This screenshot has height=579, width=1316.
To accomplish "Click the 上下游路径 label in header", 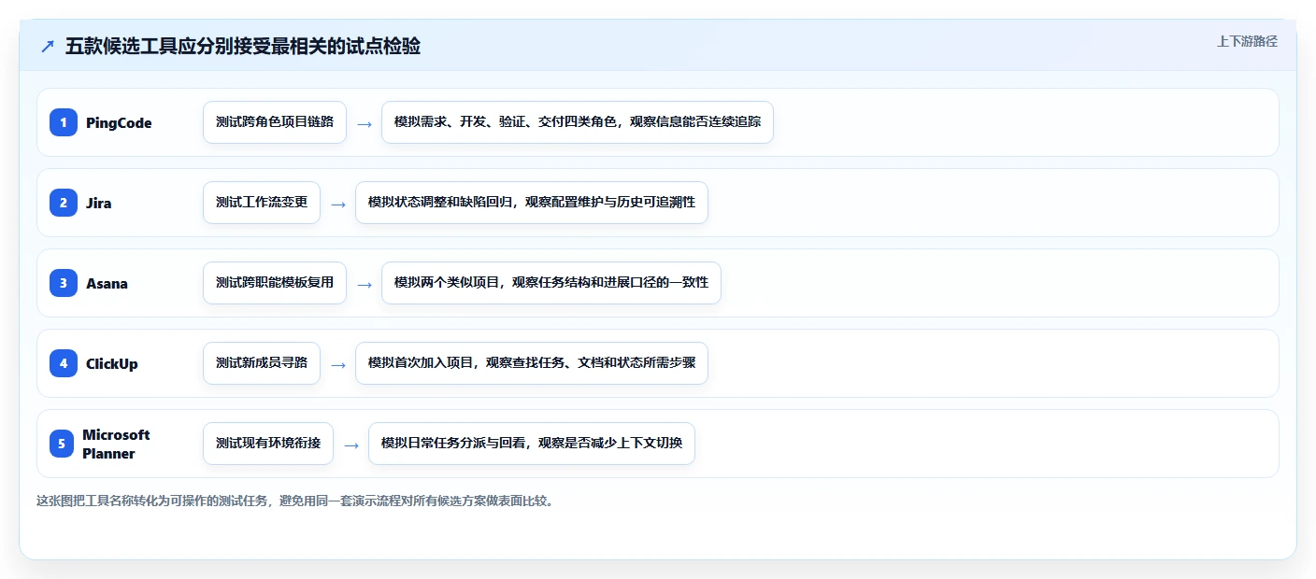I will click(1247, 41).
